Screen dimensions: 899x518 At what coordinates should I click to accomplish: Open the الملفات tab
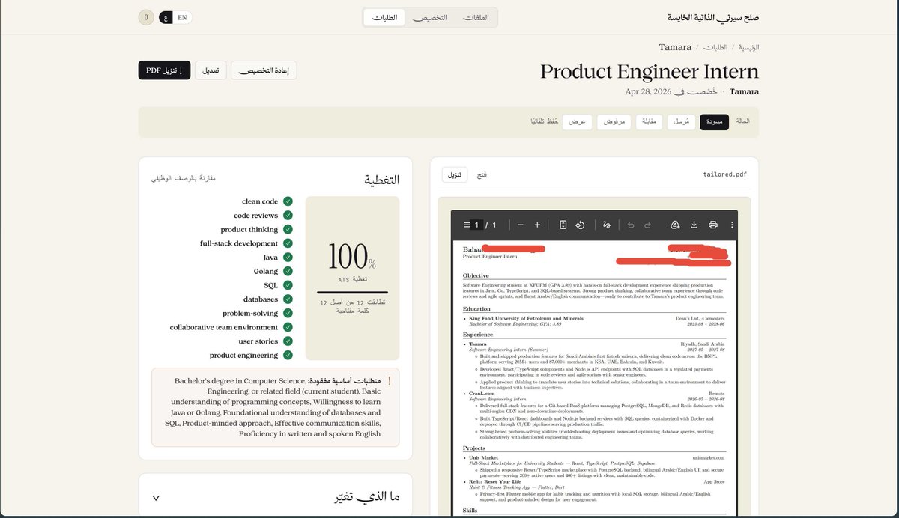475,17
